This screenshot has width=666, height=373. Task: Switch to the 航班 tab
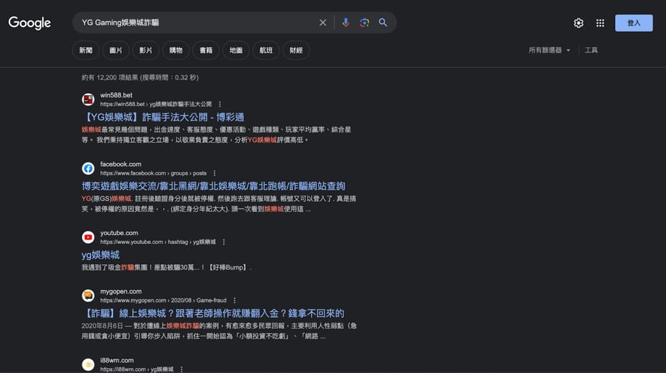(x=266, y=50)
